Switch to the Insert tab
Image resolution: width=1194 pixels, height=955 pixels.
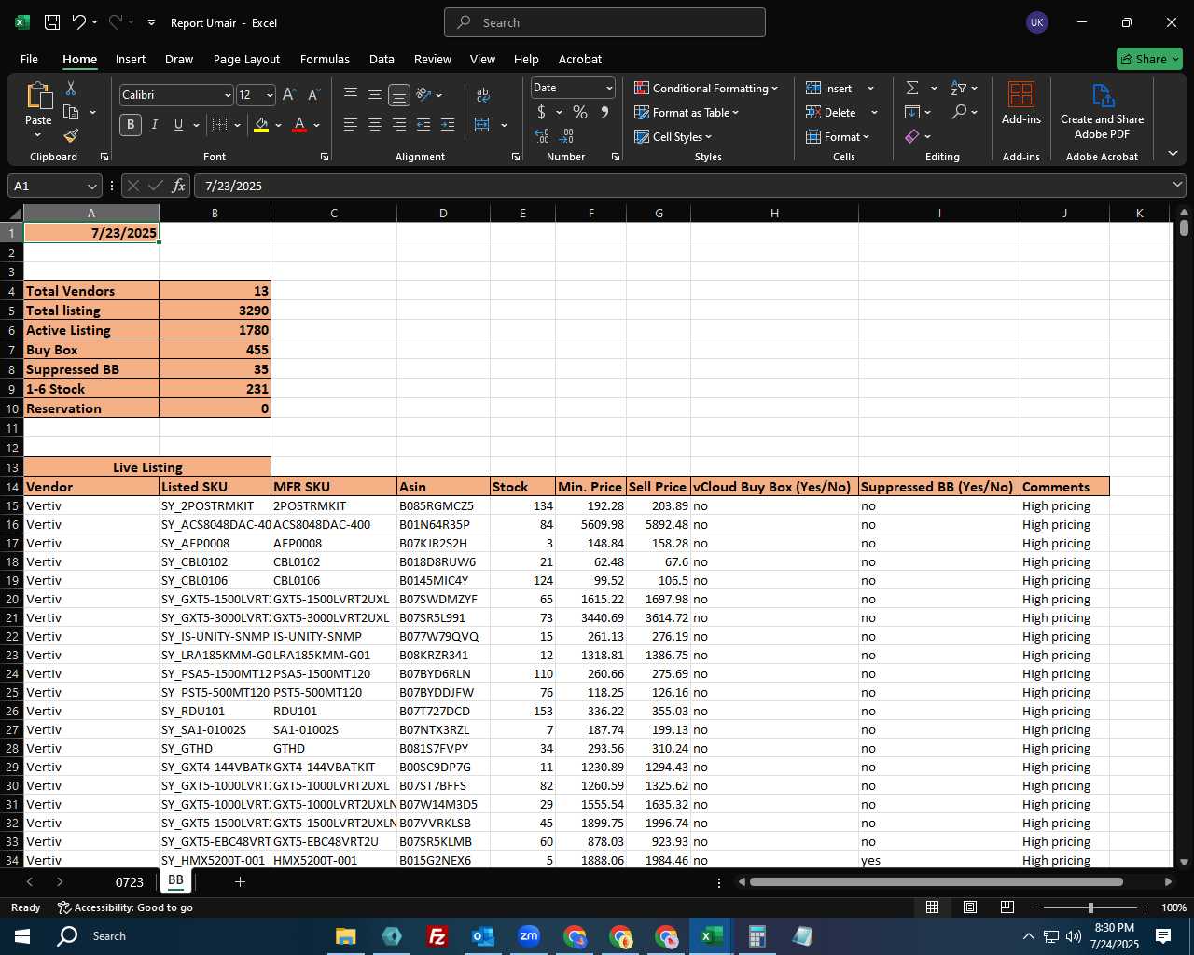(131, 59)
